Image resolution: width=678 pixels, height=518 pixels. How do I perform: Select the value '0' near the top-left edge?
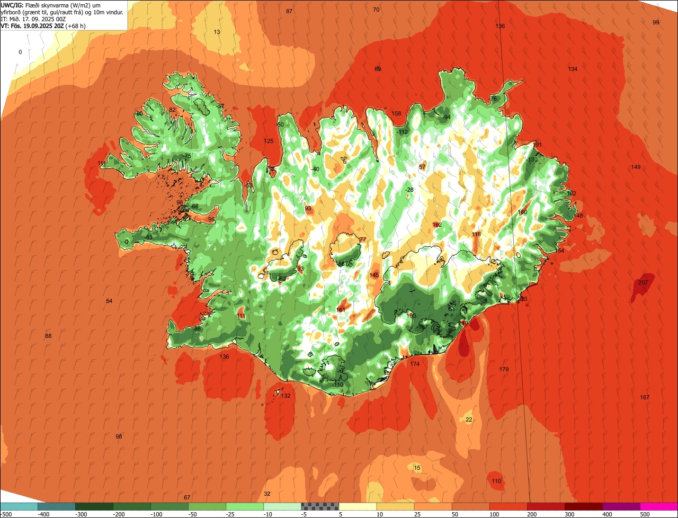click(x=20, y=52)
